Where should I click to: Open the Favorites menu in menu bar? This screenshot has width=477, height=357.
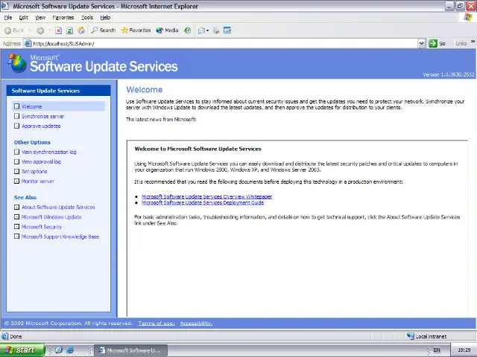pyautogui.click(x=63, y=18)
